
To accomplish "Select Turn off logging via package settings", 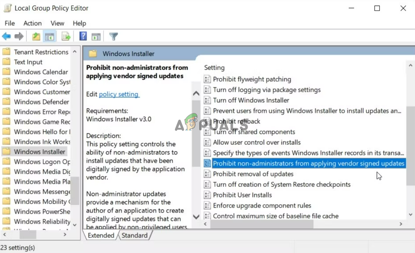I will coord(266,90).
